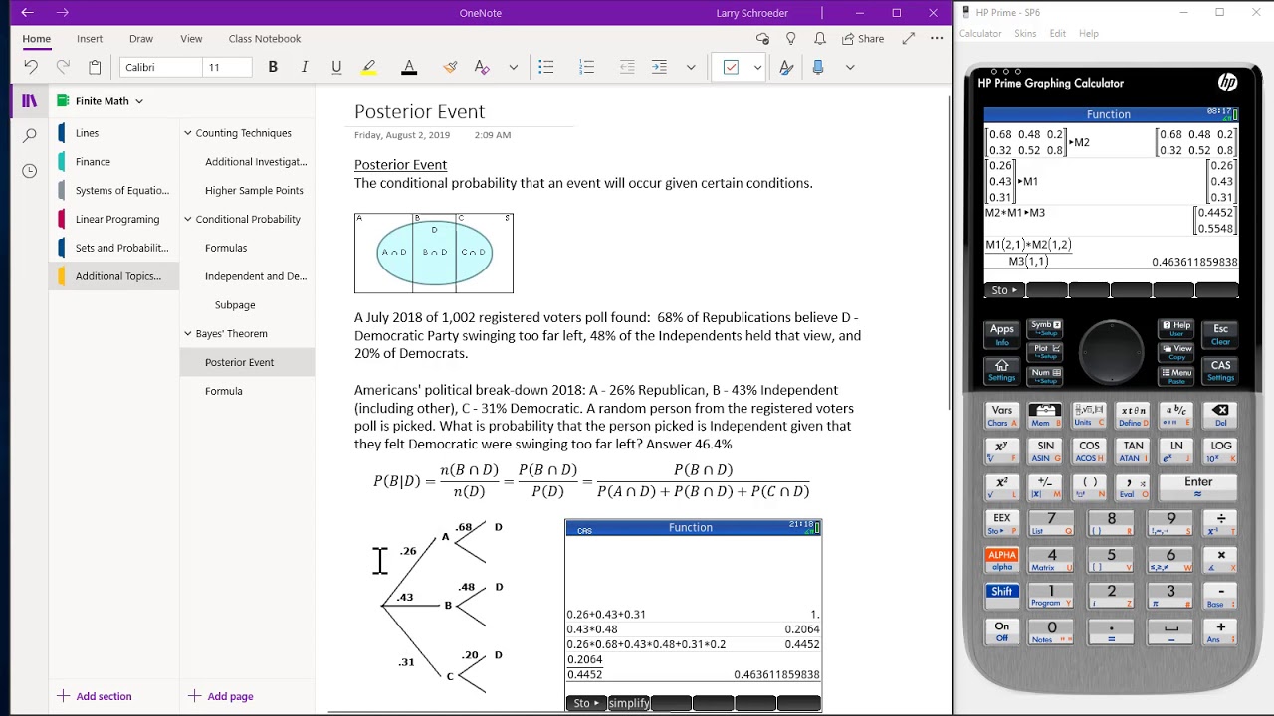Screen dimensions: 1274x716
Task: Toggle the To Do tag checkbox
Action: click(732, 67)
